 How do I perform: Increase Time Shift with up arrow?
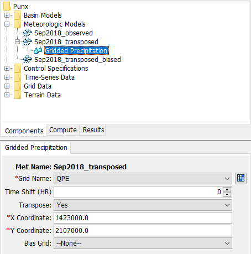pyautogui.click(x=227, y=190)
